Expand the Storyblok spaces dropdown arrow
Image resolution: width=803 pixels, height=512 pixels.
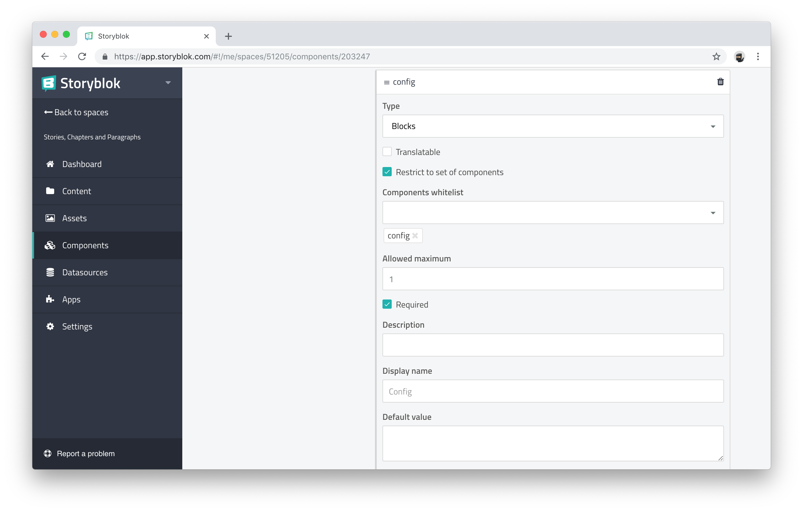(x=167, y=82)
